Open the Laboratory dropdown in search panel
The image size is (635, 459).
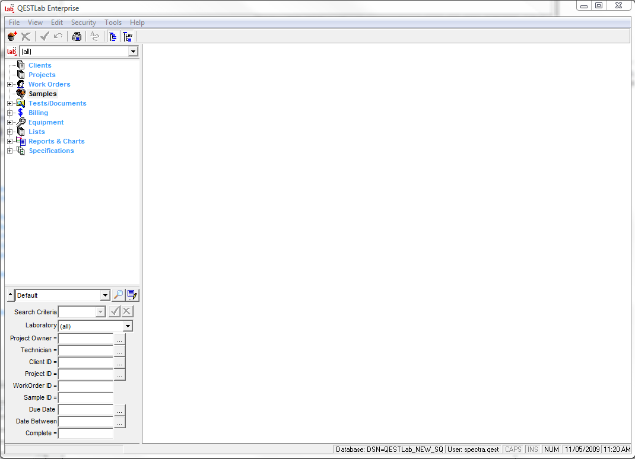point(128,326)
